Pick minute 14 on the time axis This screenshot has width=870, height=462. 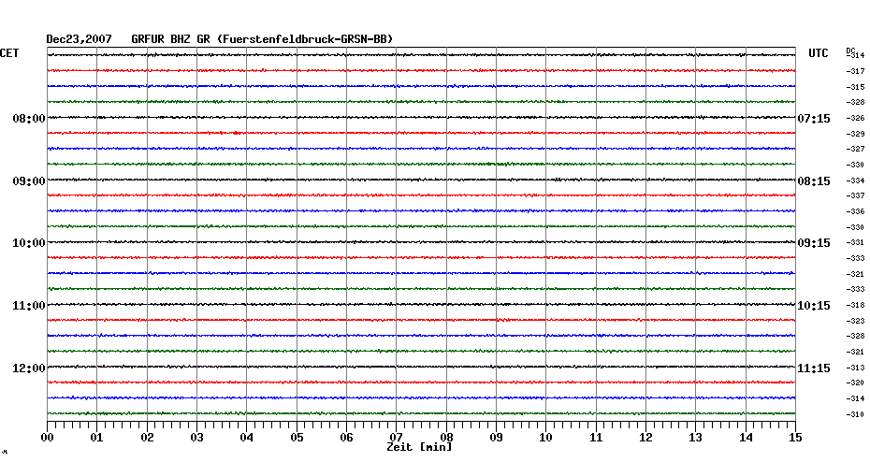tap(746, 438)
